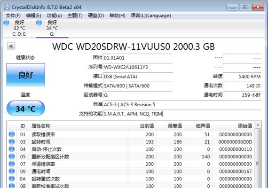
Task: Select the C: D: E: disk status icon
Action: 6,23
